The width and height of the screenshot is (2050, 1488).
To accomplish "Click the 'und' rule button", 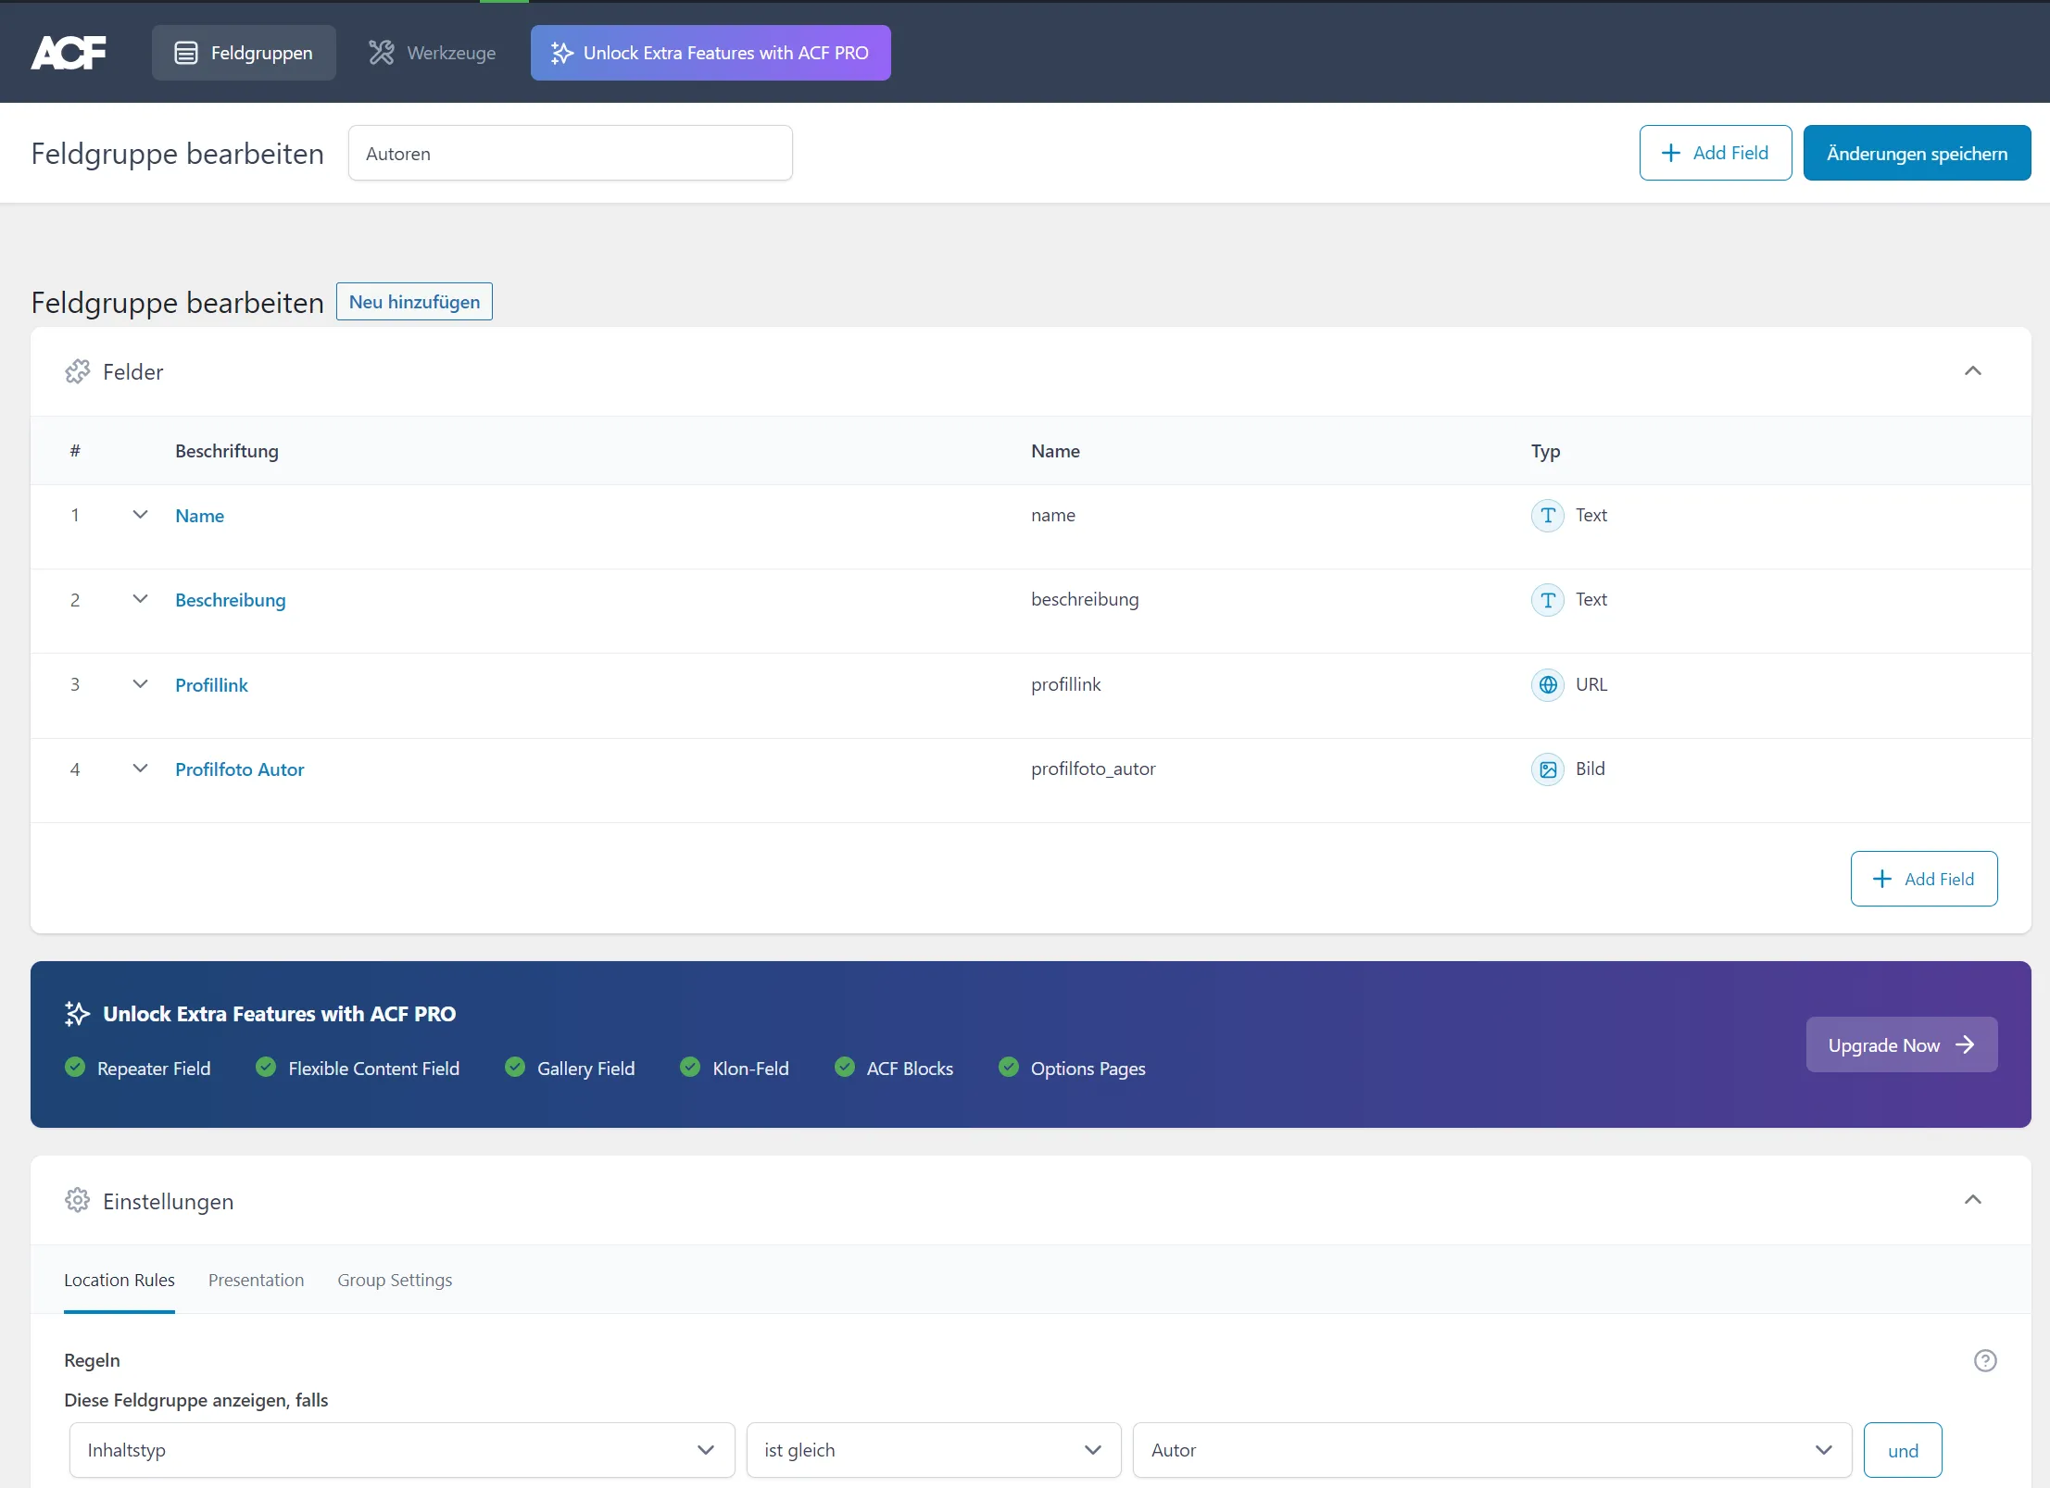I will (1903, 1450).
